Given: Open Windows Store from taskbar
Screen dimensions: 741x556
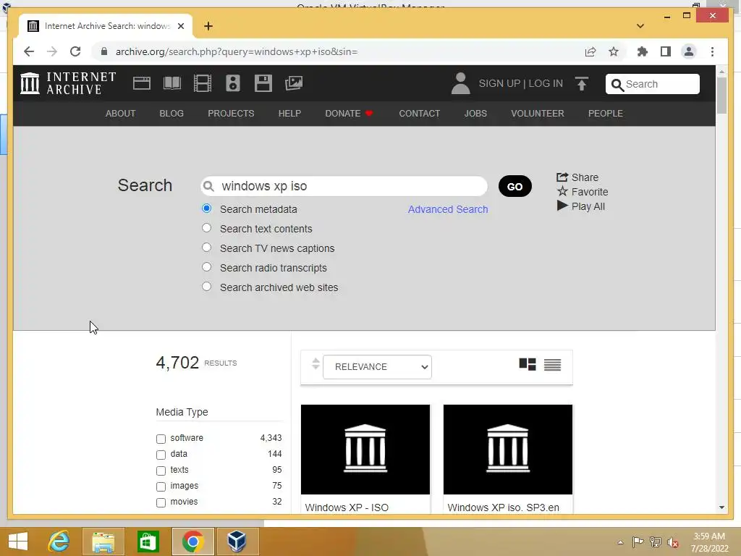Looking at the screenshot, I should 148,542.
